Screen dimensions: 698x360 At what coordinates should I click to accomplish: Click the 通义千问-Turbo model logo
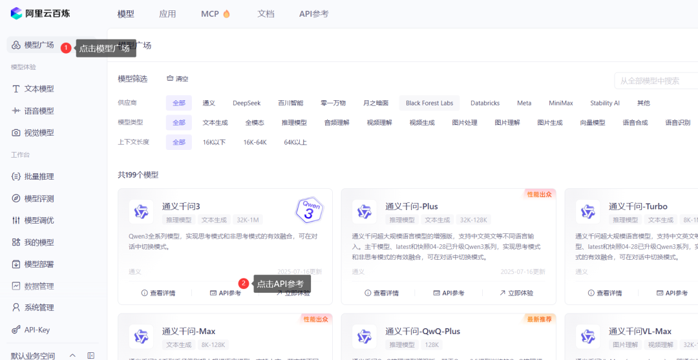pos(588,212)
